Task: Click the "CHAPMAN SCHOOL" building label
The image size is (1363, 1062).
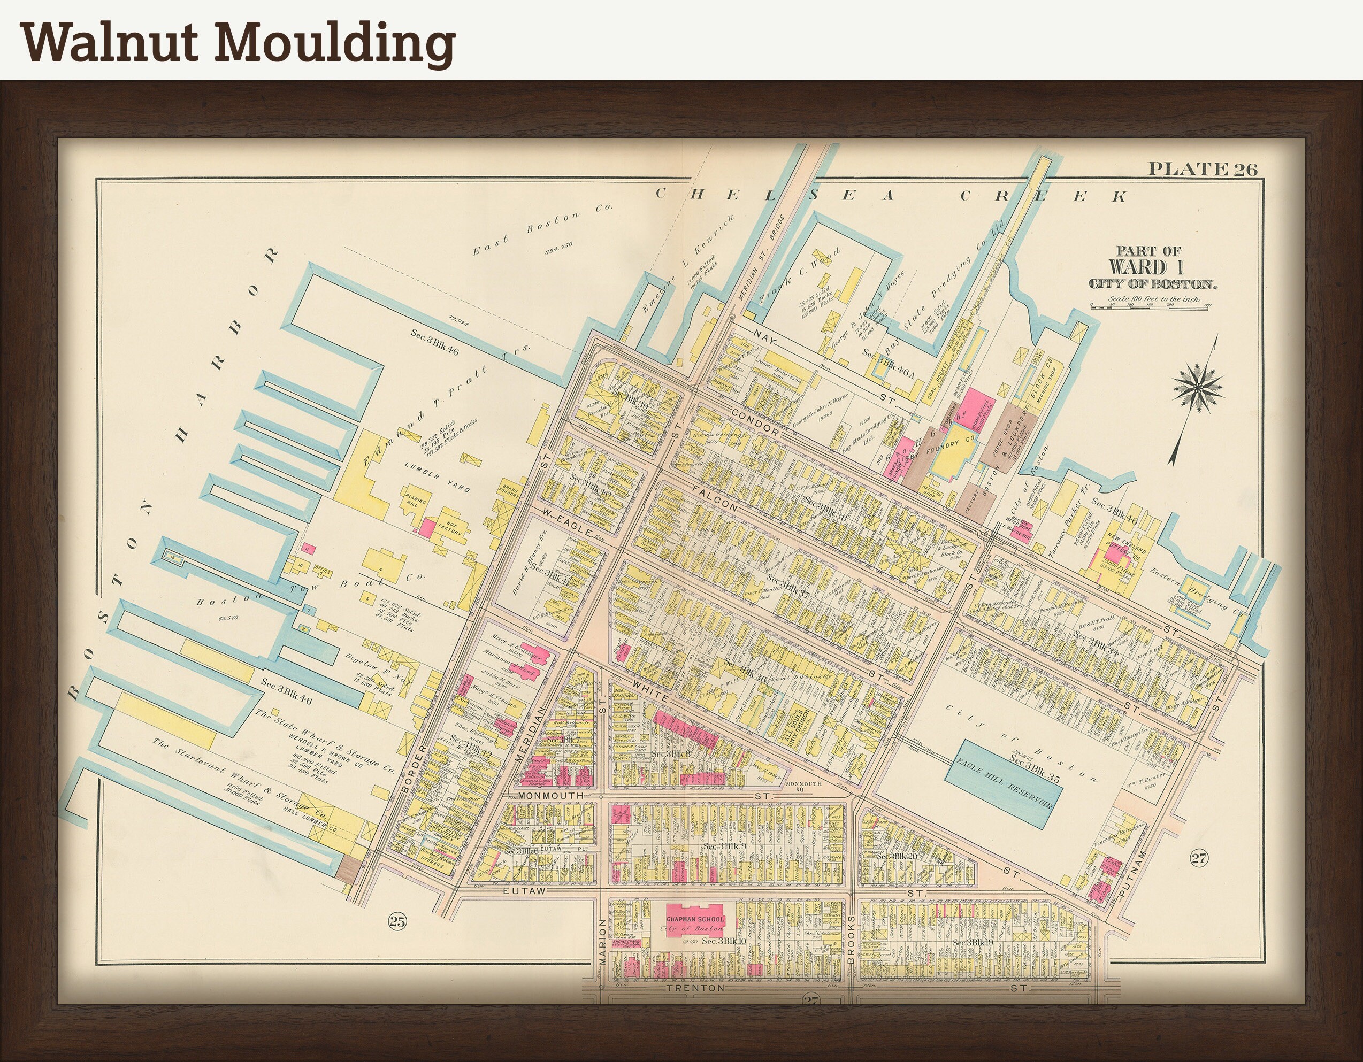Action: (696, 920)
